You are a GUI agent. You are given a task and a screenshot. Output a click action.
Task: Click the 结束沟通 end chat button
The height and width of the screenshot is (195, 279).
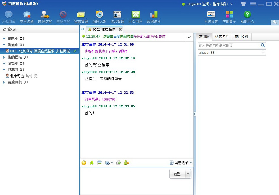tap(26, 16)
